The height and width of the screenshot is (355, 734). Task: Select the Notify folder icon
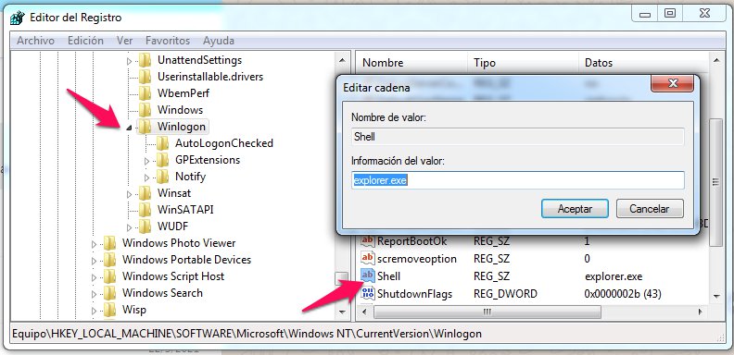(162, 177)
